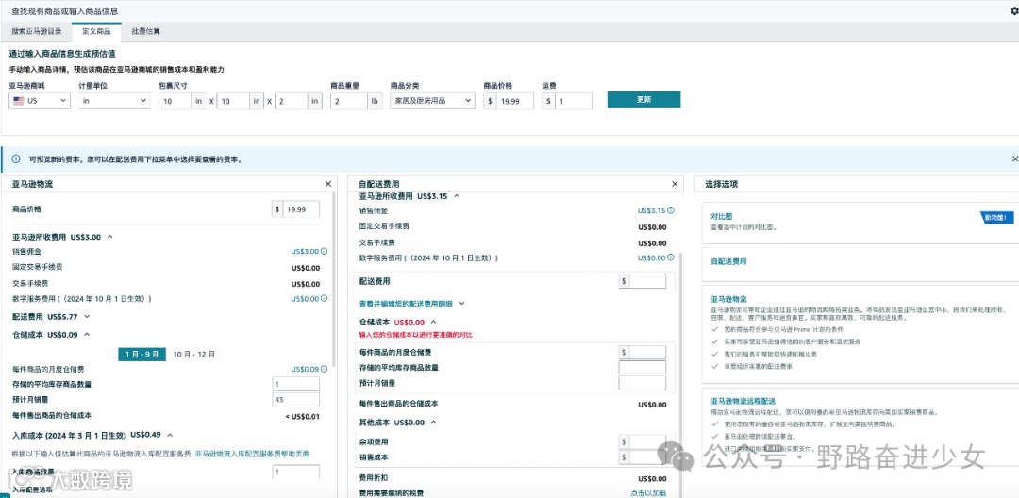Edit 存储的平均库存商品数量 field in 亚马逊物流

(295, 384)
